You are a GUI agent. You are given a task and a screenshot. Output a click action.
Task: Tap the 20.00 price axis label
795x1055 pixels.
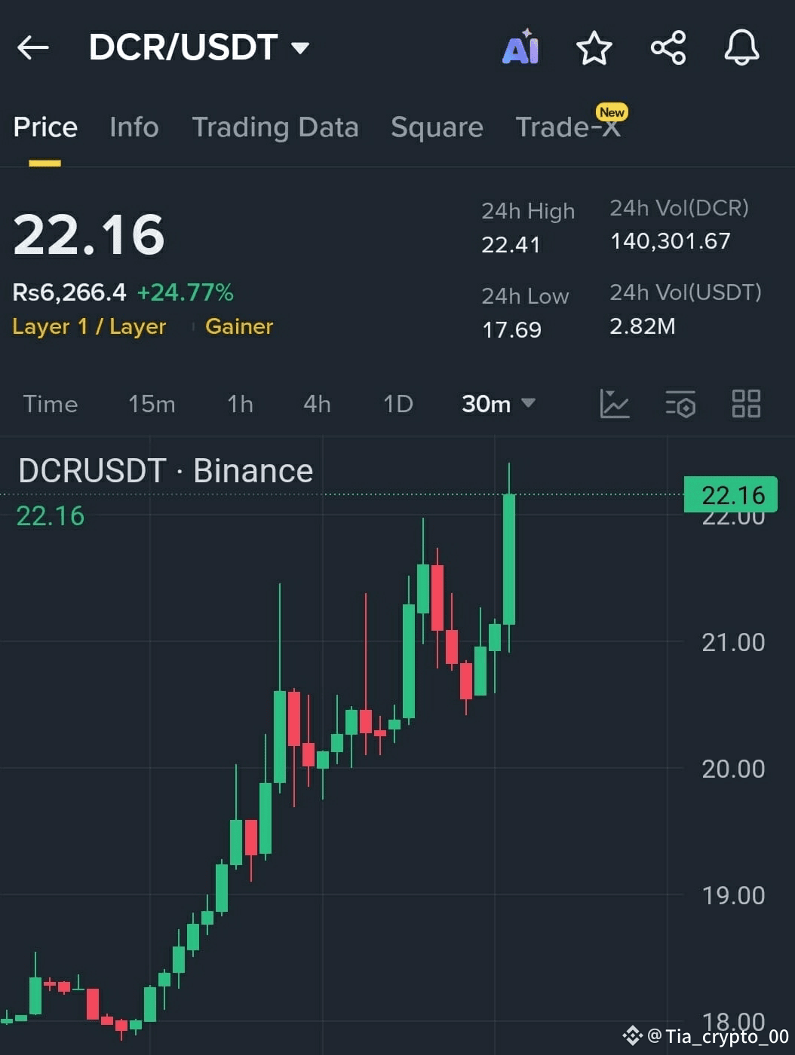(x=733, y=769)
